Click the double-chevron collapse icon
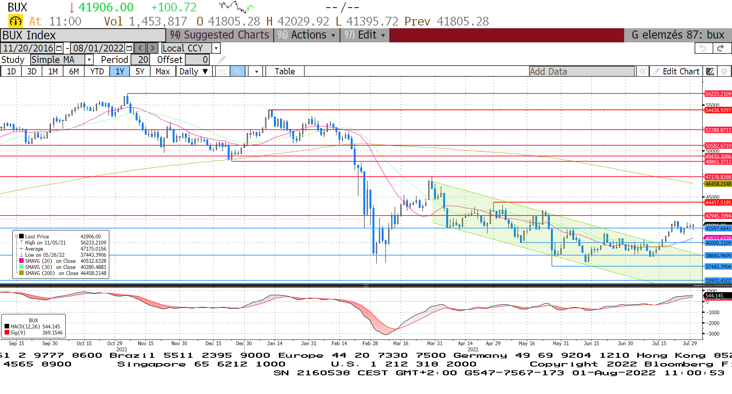 [643, 71]
